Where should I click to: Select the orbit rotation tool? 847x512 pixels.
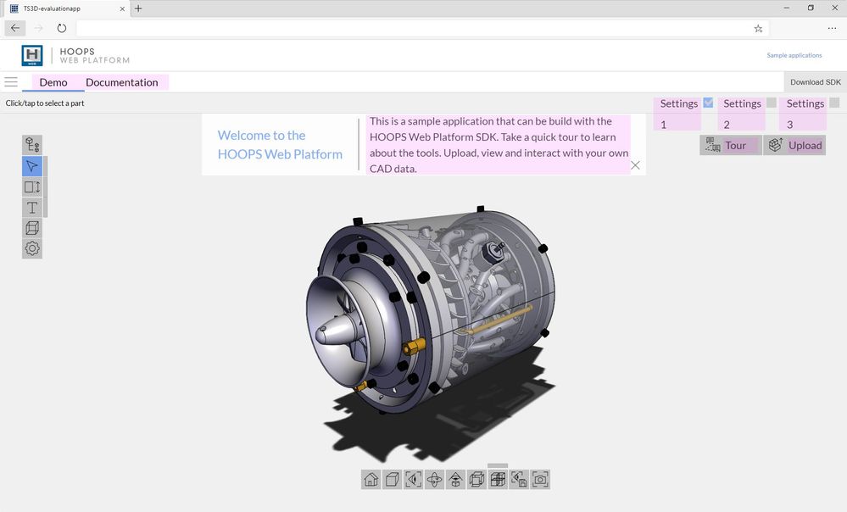pyautogui.click(x=434, y=479)
